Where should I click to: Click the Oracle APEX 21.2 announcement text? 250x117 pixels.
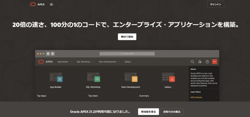click(x=100, y=112)
